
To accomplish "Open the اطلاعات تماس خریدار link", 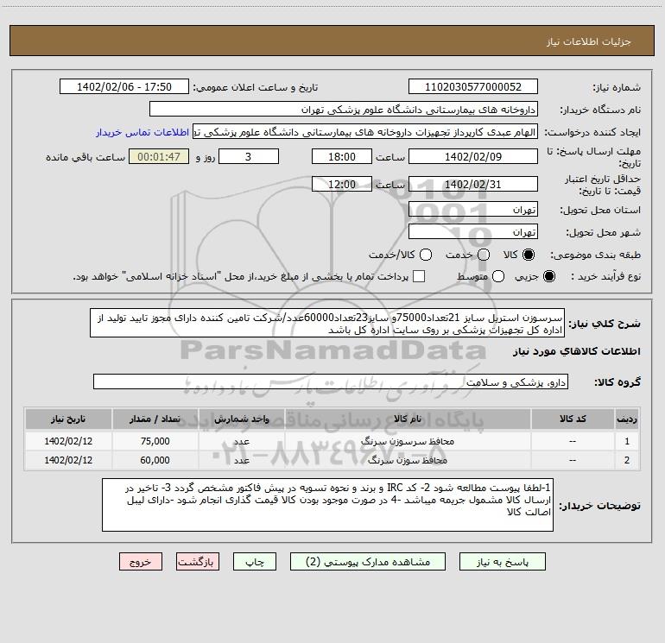I will (x=142, y=132).
